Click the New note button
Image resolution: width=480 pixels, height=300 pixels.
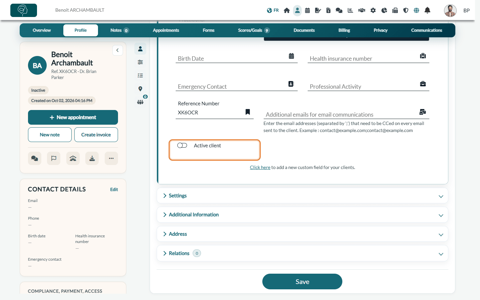coord(50,135)
